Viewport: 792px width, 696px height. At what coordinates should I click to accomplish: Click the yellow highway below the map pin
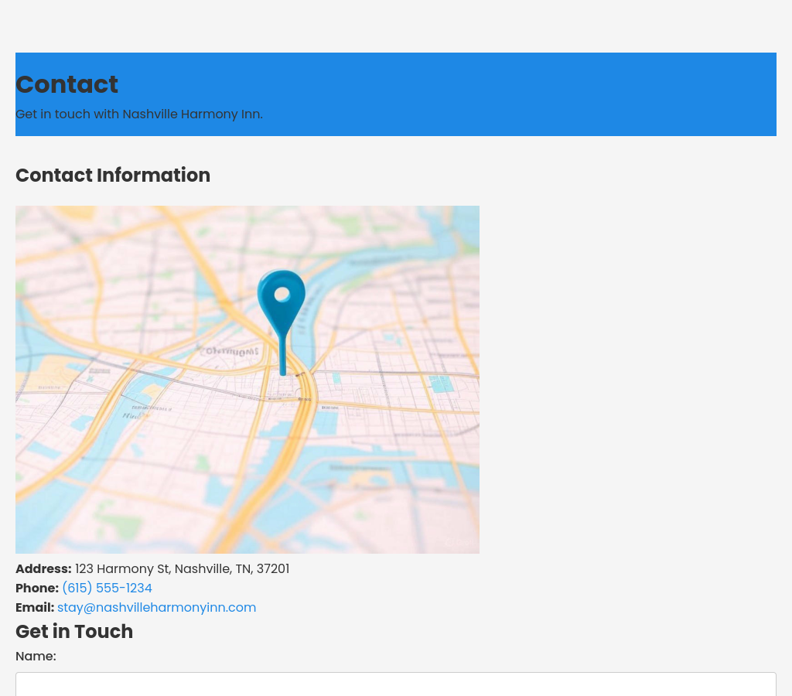tap(300, 433)
